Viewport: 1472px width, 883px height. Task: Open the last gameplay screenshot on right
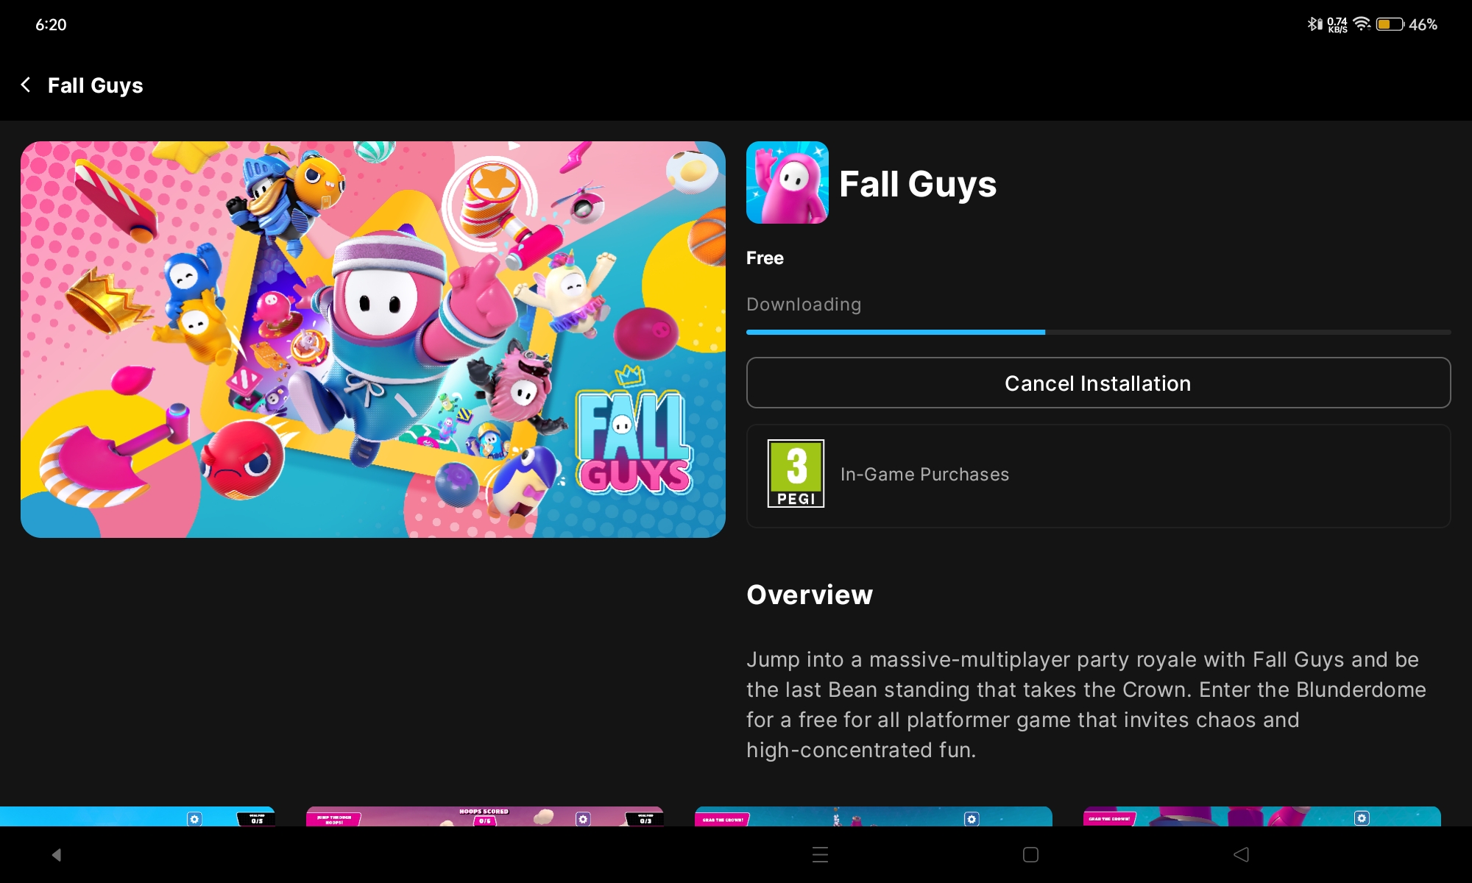coord(1262,817)
